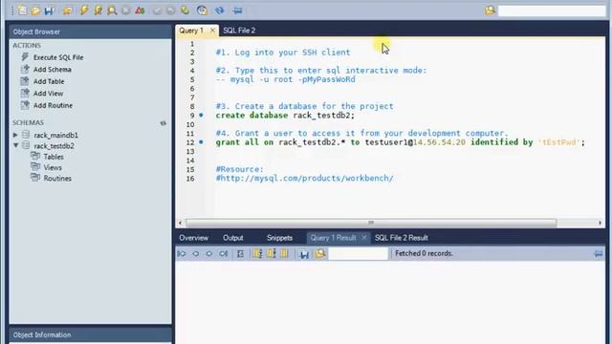The image size is (612, 344).
Task: Select the Query 1 Result tab
Action: (x=334, y=238)
